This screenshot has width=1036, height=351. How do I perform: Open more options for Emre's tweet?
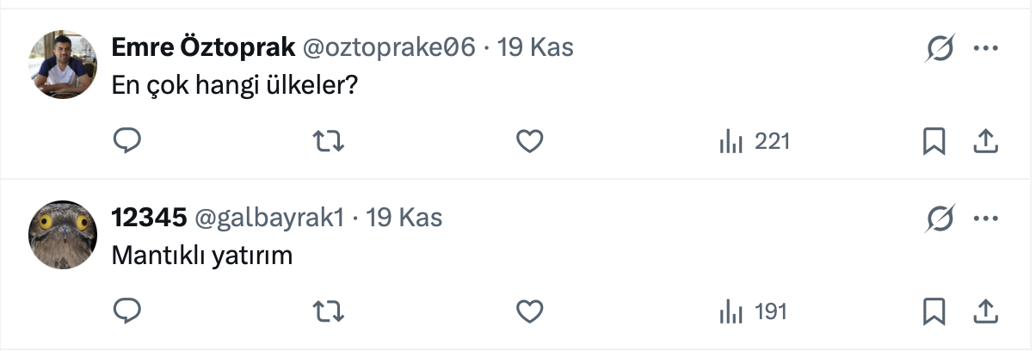tap(984, 49)
